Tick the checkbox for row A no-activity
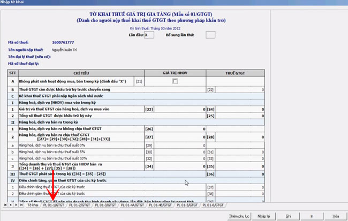The width and height of the screenshot is (348, 221). pos(175,81)
